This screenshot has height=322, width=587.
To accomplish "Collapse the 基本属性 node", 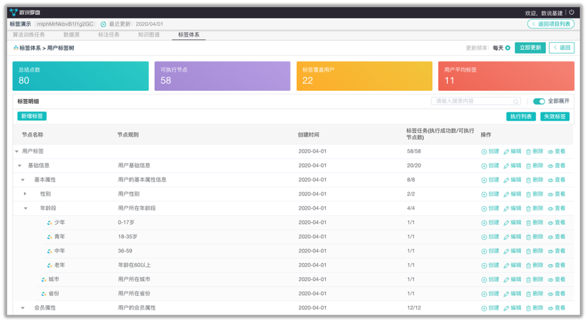I will click(x=23, y=180).
